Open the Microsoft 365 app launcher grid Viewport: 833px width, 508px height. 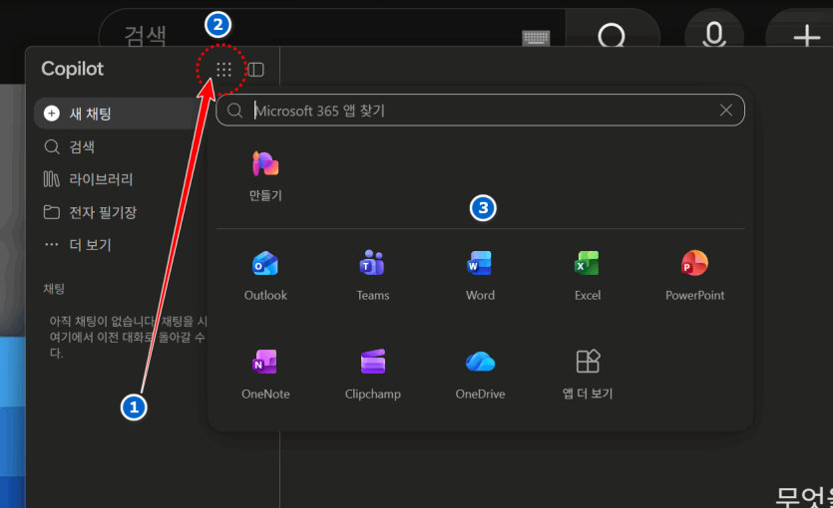[223, 70]
